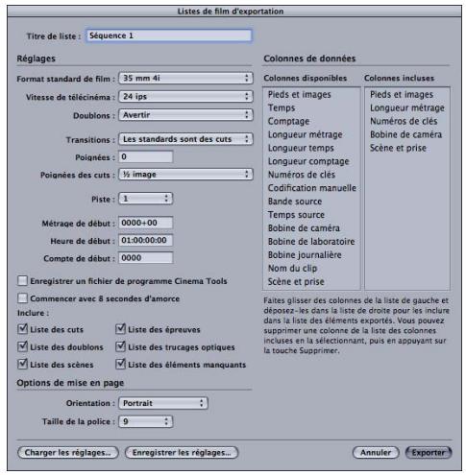
Task: Select Longueur métrage in included columns
Action: 407,107
